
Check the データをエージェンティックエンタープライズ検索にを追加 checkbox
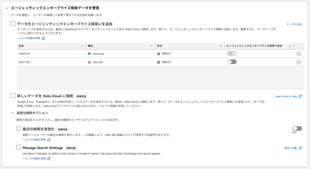coord(13,23)
